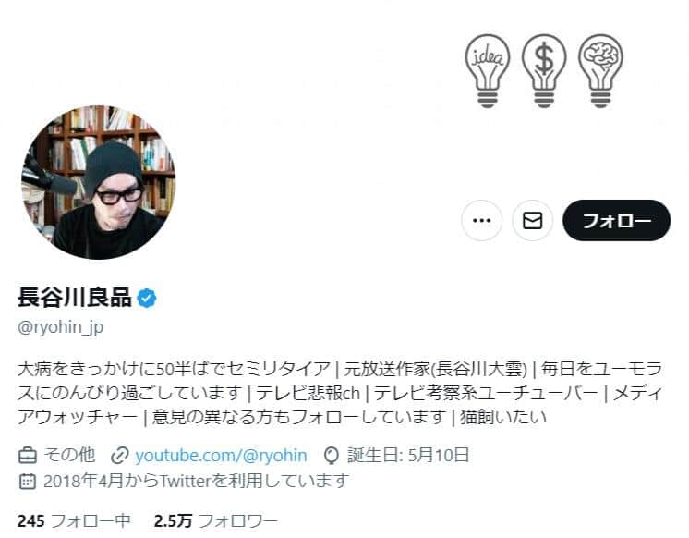Click the @ryohin_jp handle text
Viewport: 689px width, 538px height.
pyautogui.click(x=61, y=328)
